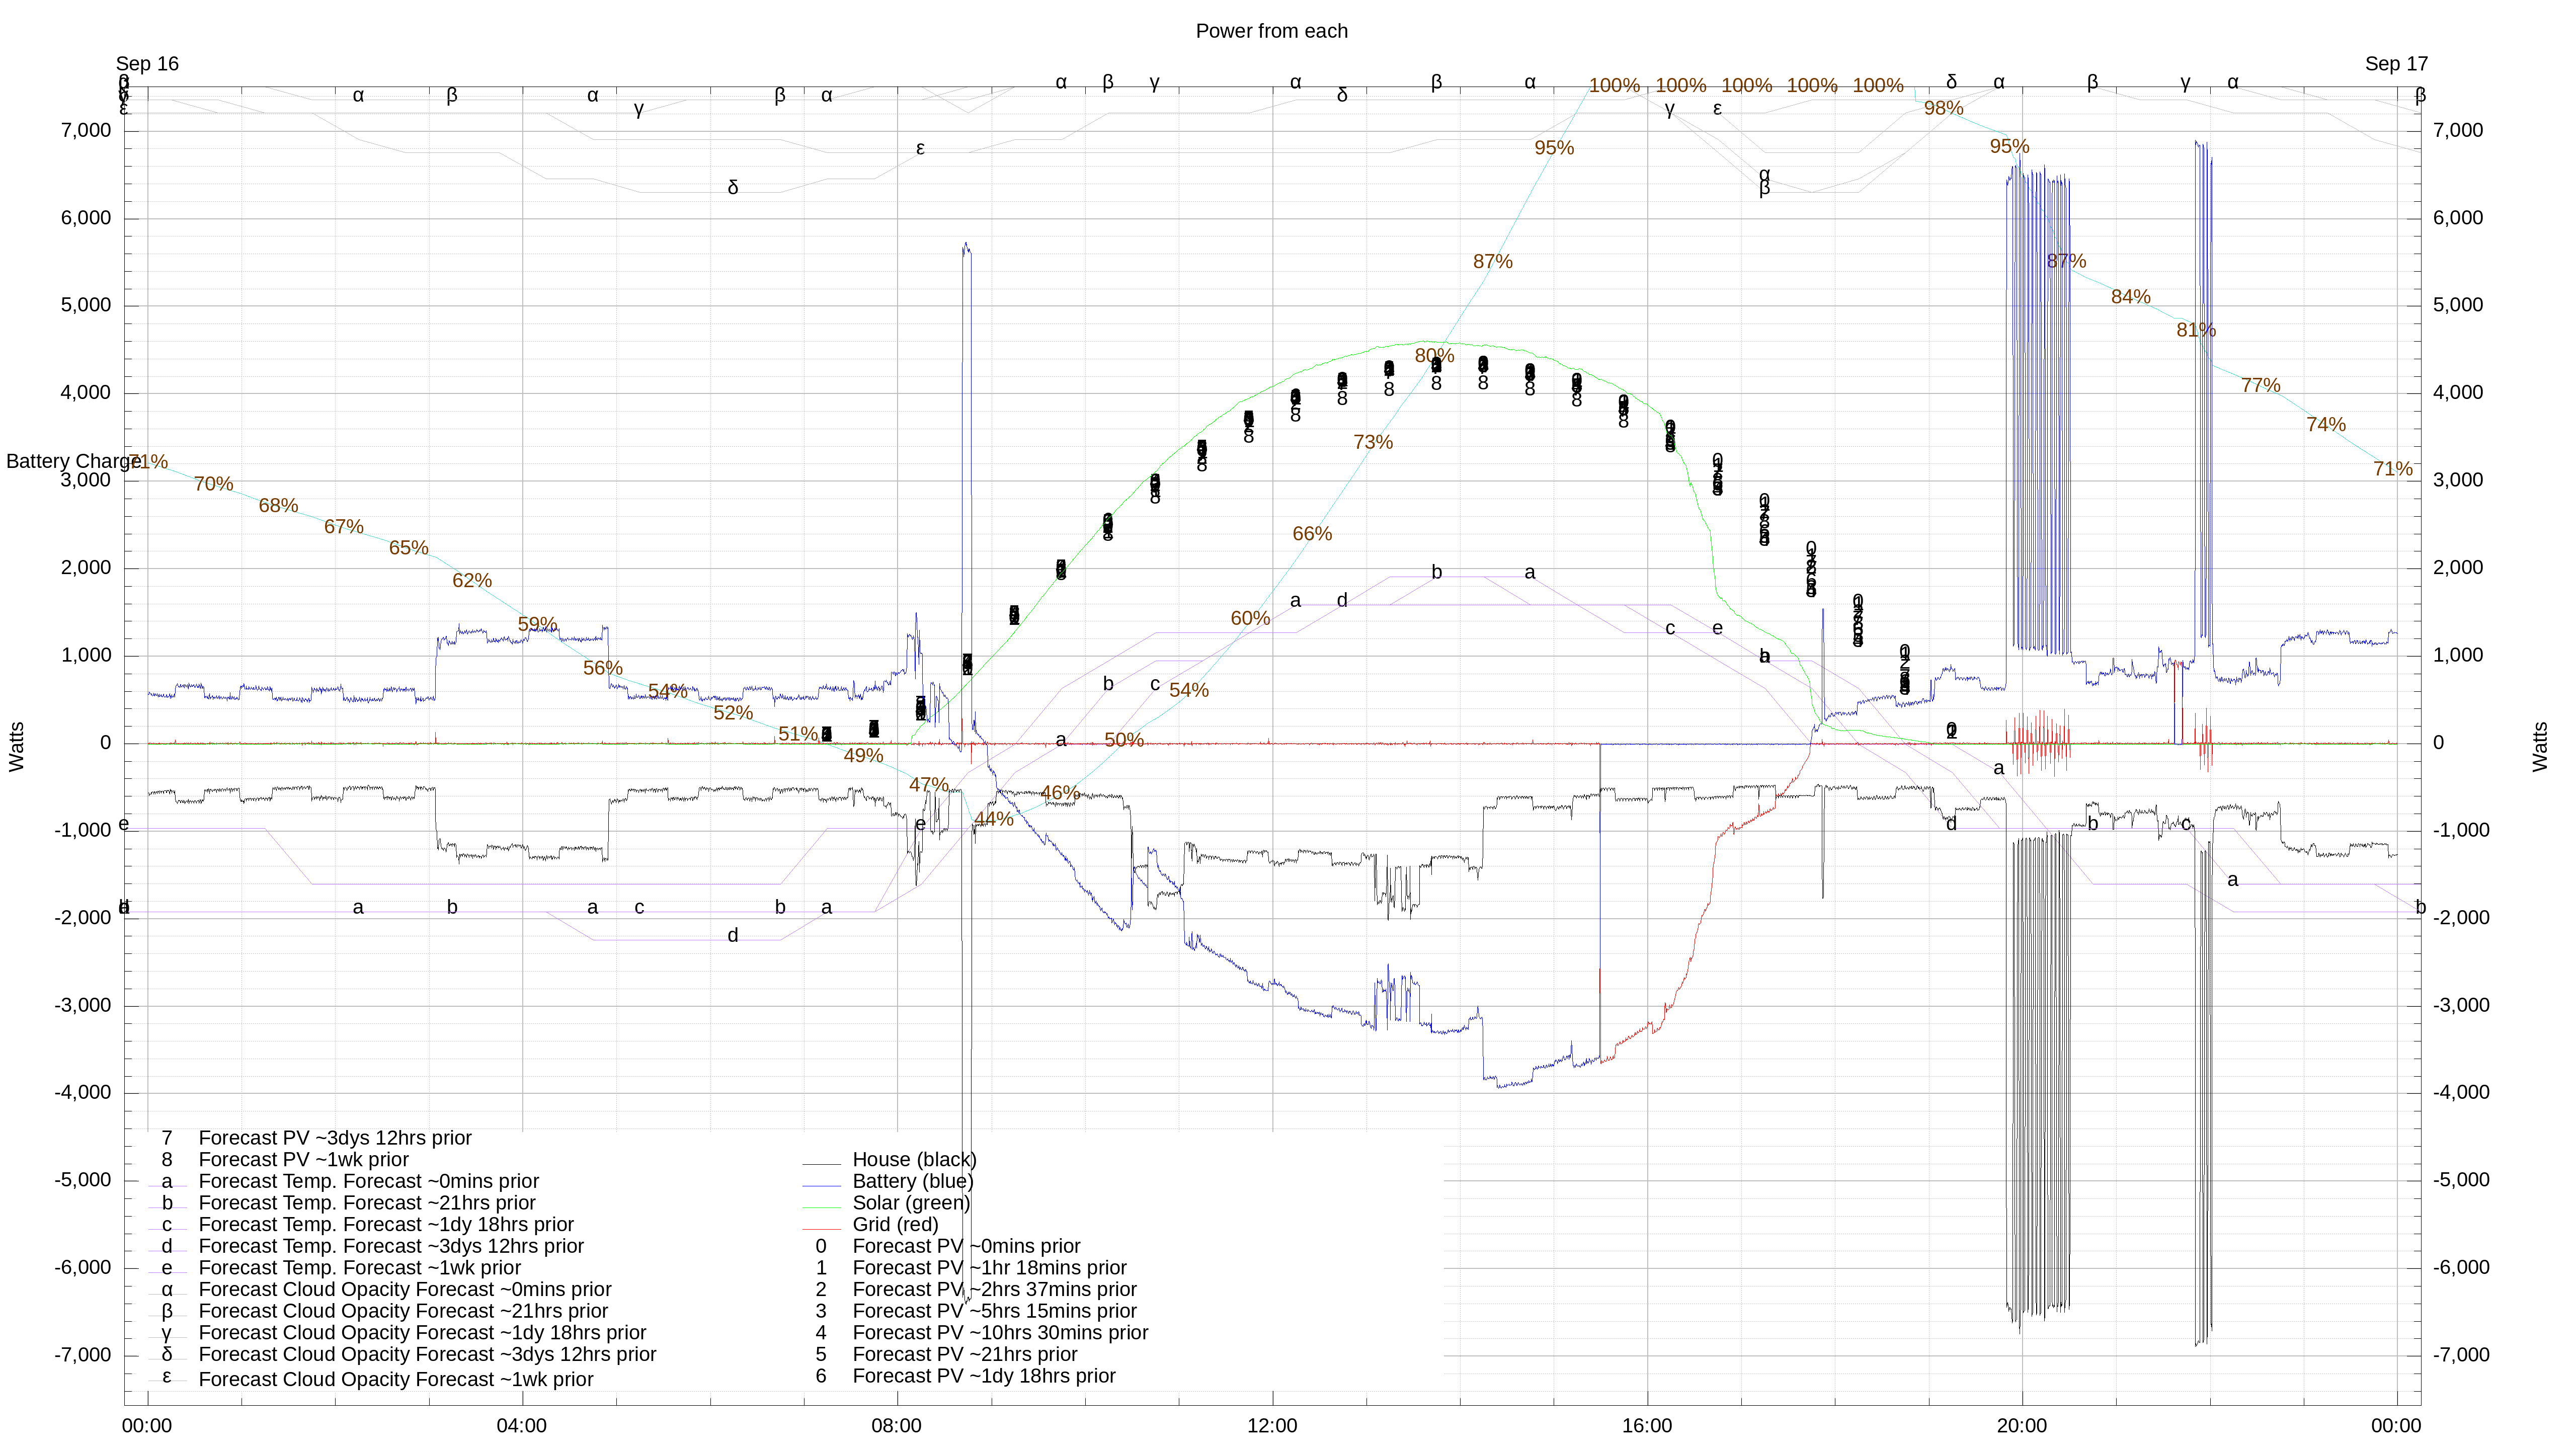Click the '65%' battery charge label
This screenshot has height=1449, width=2576.
coord(408,548)
